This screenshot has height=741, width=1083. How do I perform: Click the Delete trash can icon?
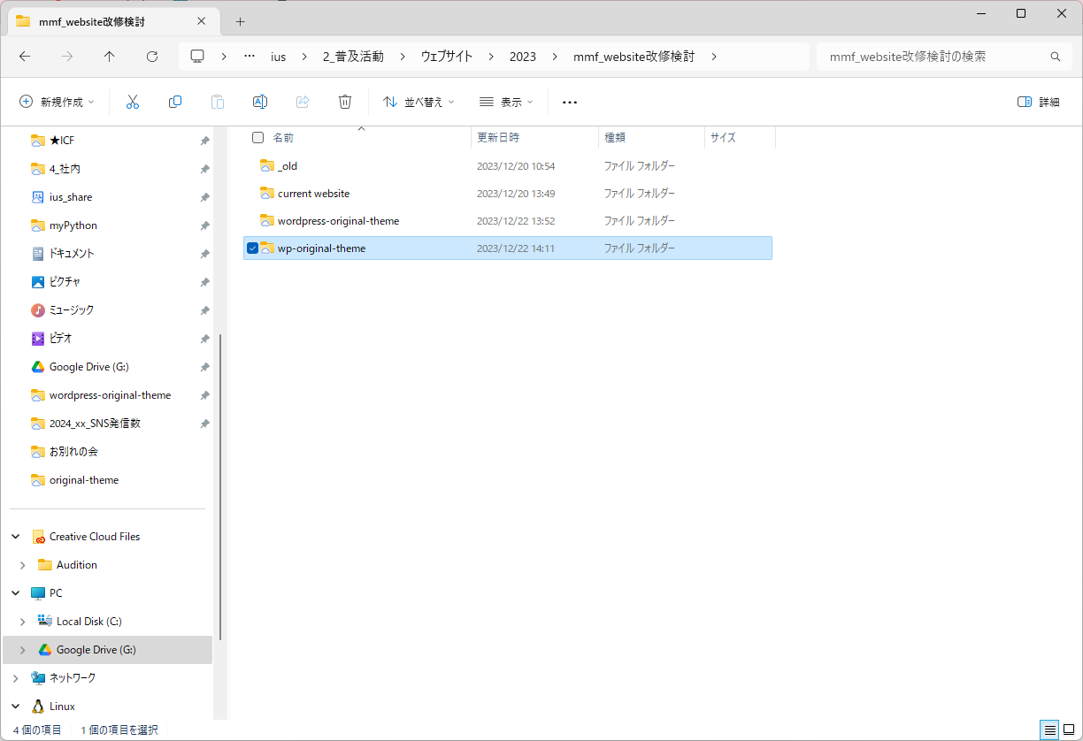345,102
